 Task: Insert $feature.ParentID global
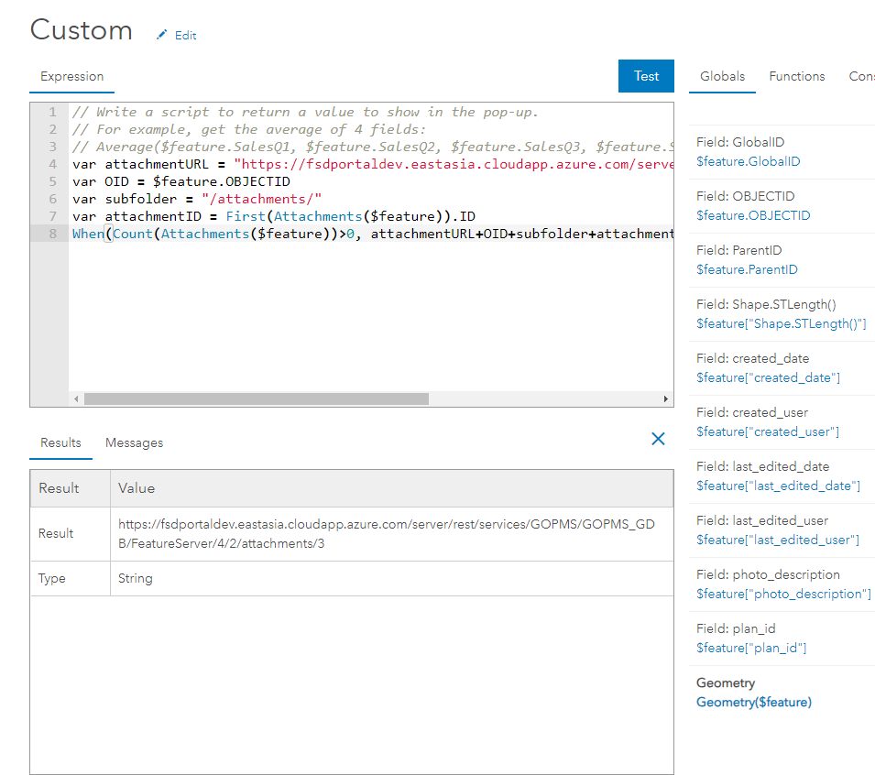[x=747, y=270]
